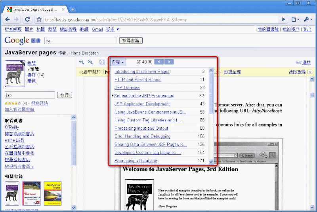Click the main book search field containing jsp
This screenshot has width=317, height=212.
80,41
